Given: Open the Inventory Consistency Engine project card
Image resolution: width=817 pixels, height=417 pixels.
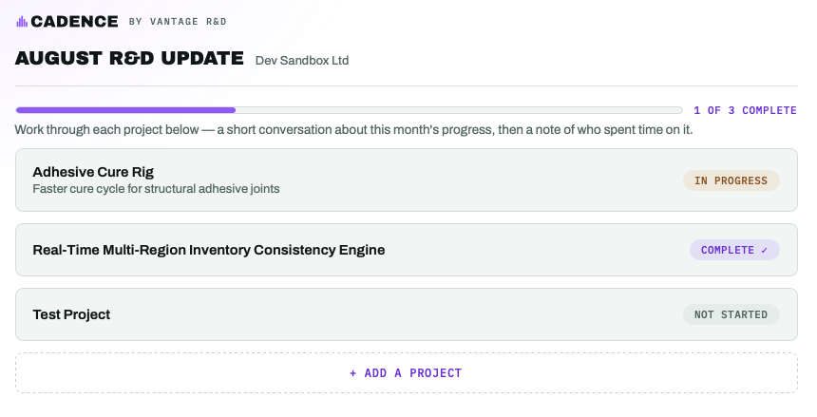Looking at the screenshot, I should point(407,250).
